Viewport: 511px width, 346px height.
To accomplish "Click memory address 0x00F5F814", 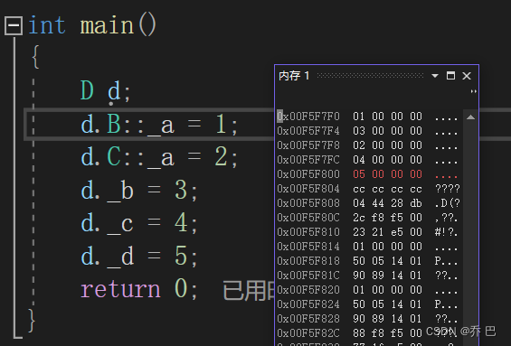I will click(x=308, y=247).
